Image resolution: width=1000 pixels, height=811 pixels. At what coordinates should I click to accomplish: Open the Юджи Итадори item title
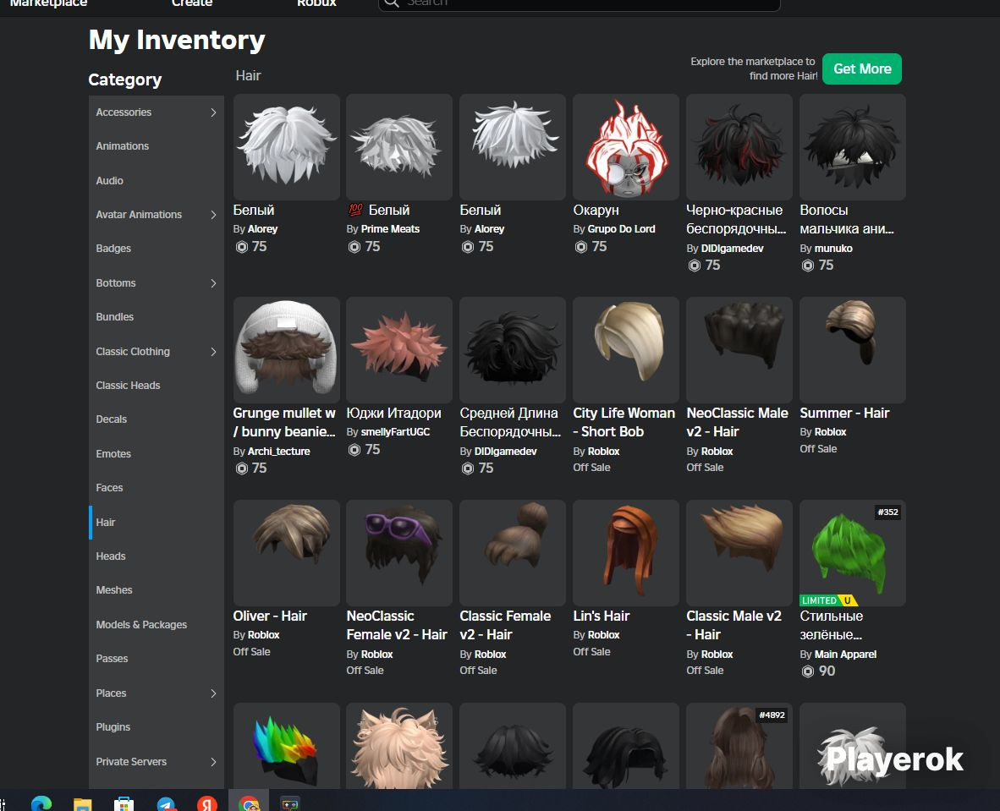pos(393,414)
